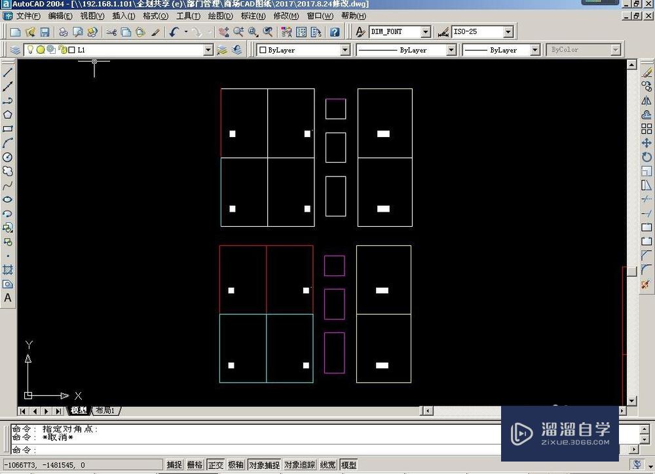The image size is (655, 474).
Task: Select the Trim tool
Action: (x=646, y=199)
